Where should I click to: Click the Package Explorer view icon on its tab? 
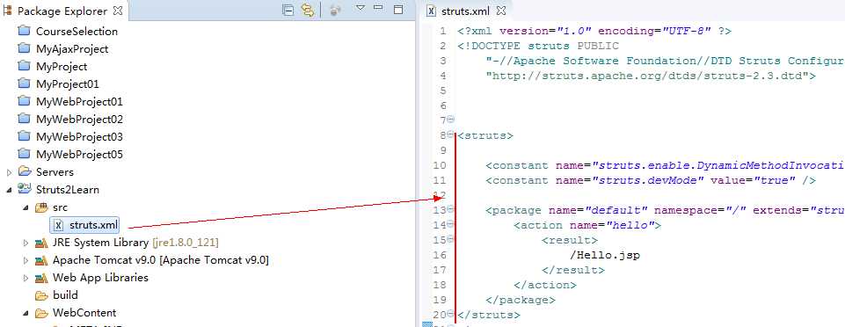pos(8,11)
